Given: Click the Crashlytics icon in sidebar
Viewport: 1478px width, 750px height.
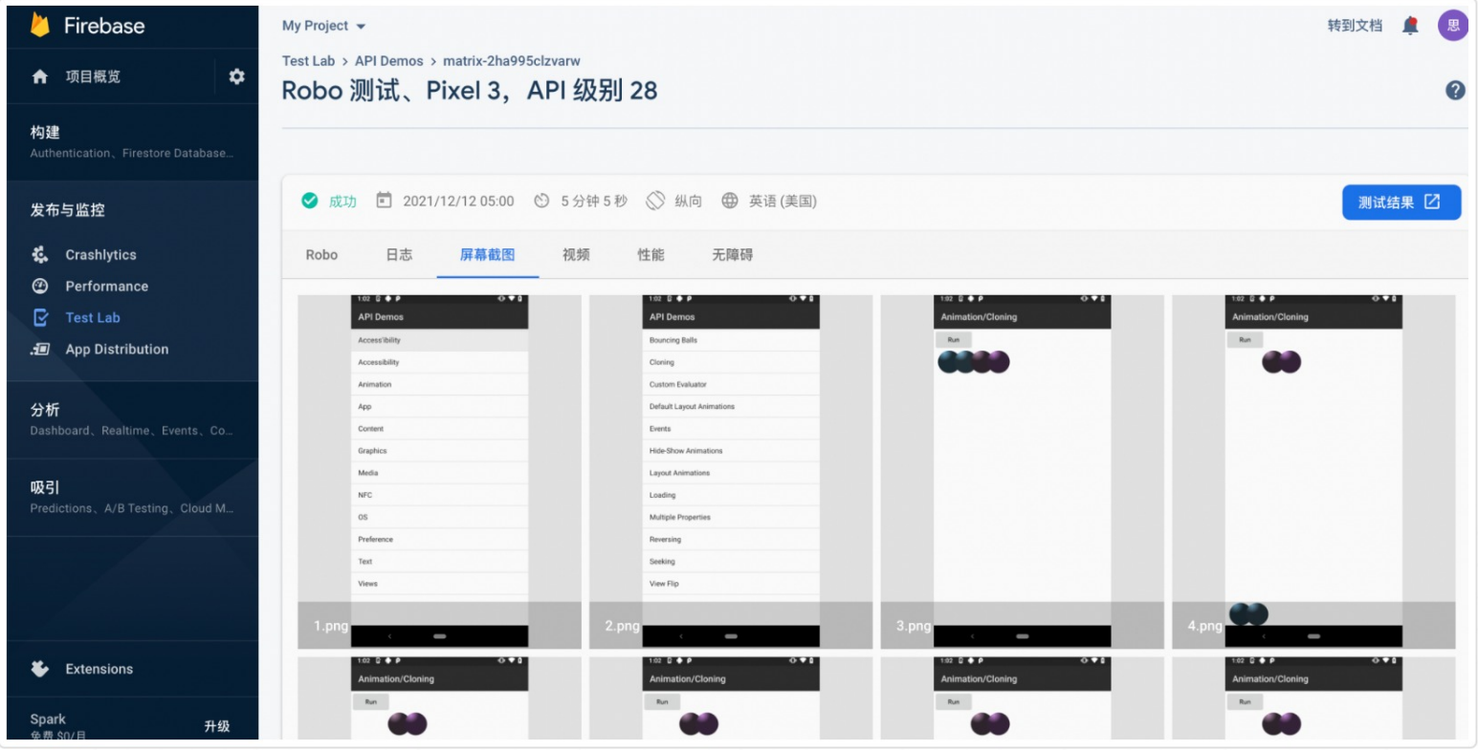Looking at the screenshot, I should click(40, 254).
